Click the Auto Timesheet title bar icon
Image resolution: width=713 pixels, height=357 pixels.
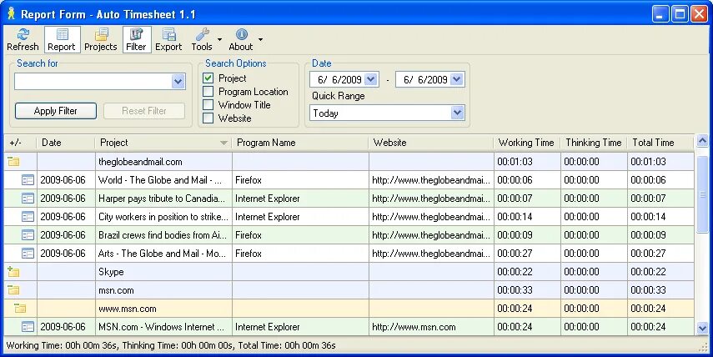[12, 13]
